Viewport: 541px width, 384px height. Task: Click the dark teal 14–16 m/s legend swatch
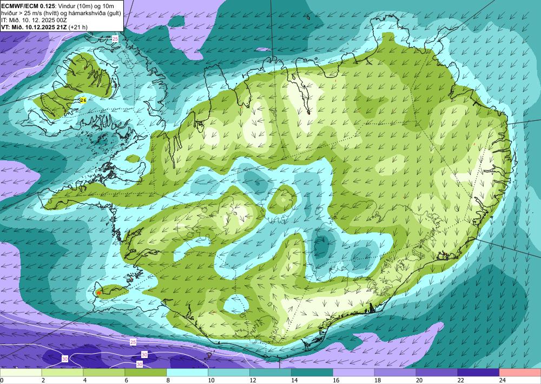[312, 373]
